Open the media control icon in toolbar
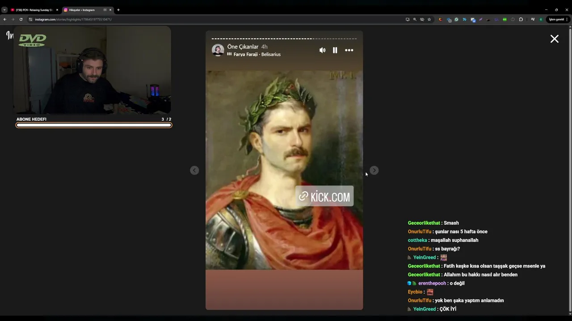Screen dimensions: 572x321 tap(533, 19)
